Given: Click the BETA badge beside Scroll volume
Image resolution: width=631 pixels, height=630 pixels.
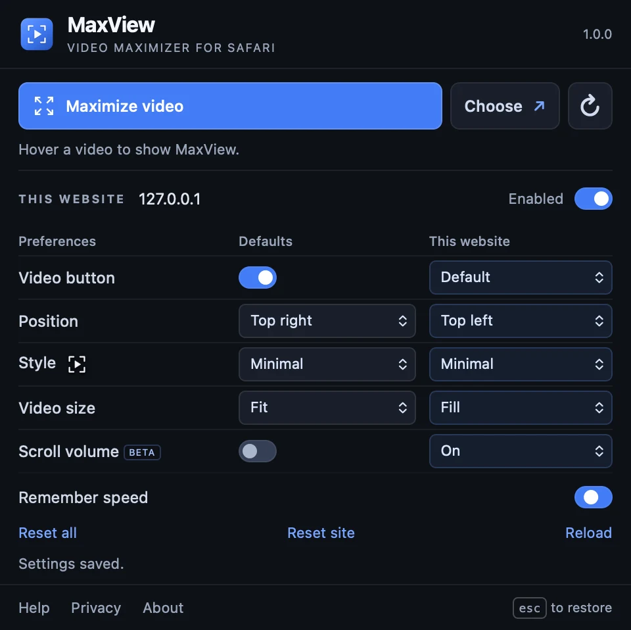Looking at the screenshot, I should pos(142,452).
